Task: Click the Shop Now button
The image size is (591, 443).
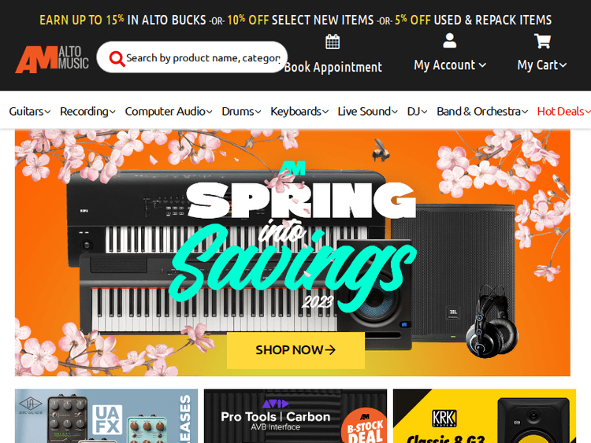Action: click(x=295, y=350)
